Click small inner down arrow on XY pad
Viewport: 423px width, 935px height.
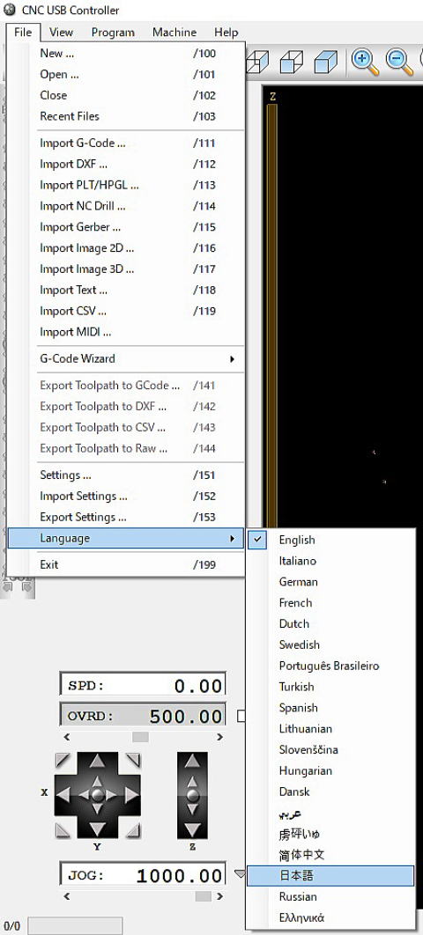pyautogui.click(x=98, y=809)
